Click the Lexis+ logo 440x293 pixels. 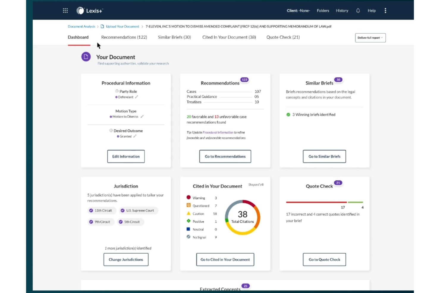coord(89,11)
